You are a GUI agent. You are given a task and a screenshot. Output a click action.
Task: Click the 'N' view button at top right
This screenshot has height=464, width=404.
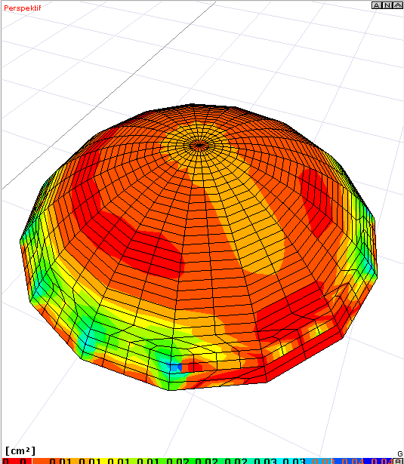pos(387,5)
